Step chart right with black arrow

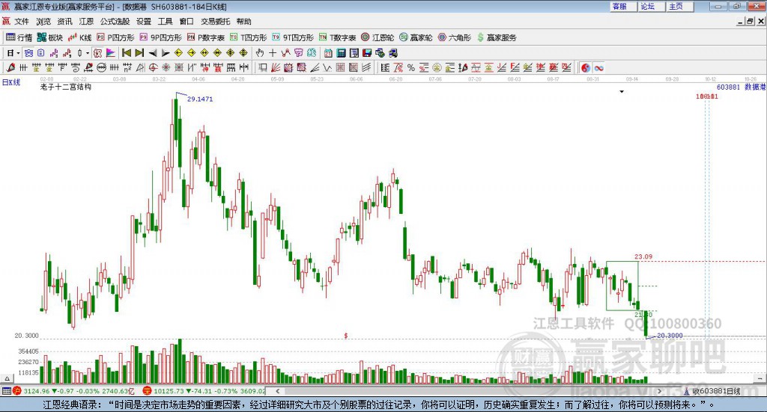[x=166, y=53]
